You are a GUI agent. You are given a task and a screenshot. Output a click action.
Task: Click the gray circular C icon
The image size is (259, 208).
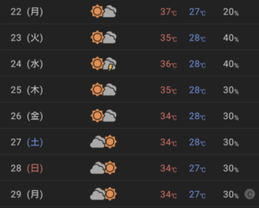[x=250, y=194]
